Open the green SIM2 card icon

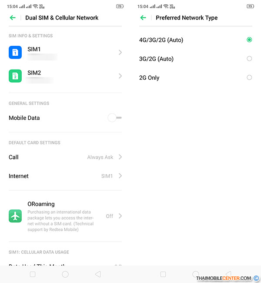[15, 76]
